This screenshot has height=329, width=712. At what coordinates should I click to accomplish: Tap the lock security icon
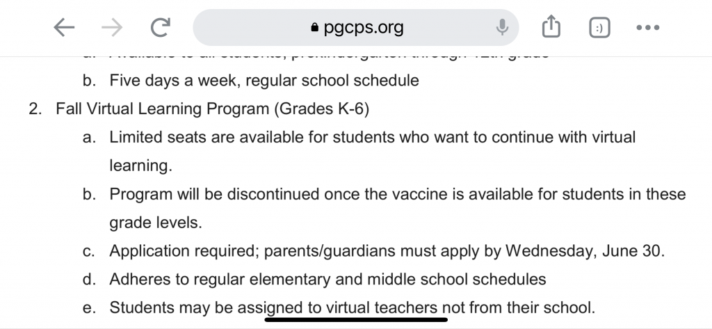pos(315,28)
